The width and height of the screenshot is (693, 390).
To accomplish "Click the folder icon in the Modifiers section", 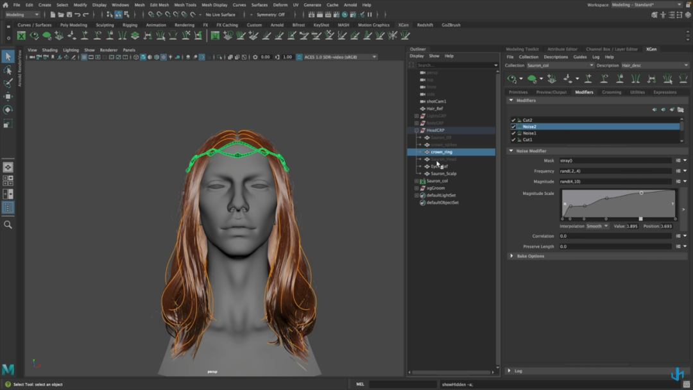I will click(680, 110).
